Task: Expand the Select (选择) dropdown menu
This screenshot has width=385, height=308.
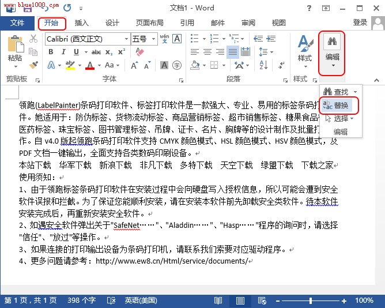Action: [x=341, y=118]
